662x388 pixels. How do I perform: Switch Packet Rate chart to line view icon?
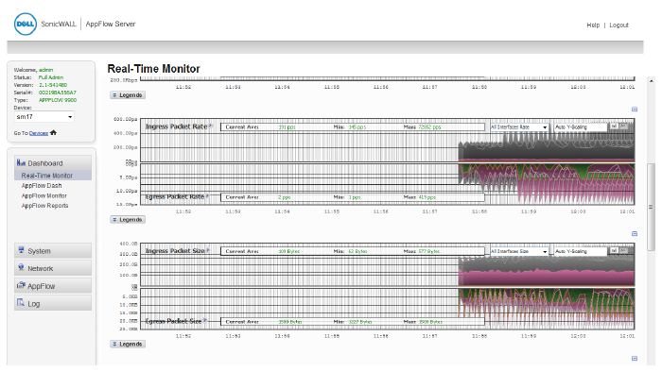coord(623,126)
